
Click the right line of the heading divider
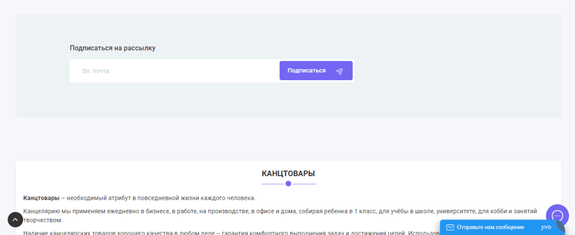(x=304, y=183)
